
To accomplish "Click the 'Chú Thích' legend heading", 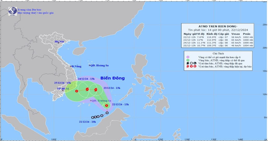I will point(218,53).
